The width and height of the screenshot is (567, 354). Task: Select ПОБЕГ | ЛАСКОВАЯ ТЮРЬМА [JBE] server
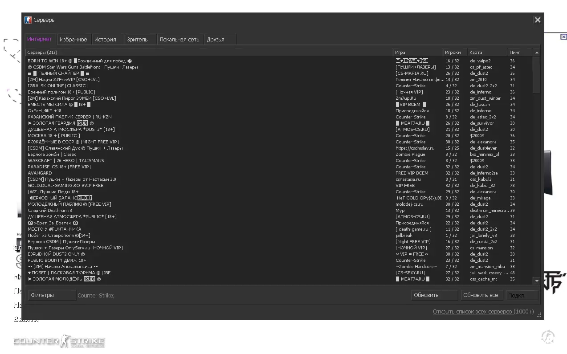coord(279,273)
